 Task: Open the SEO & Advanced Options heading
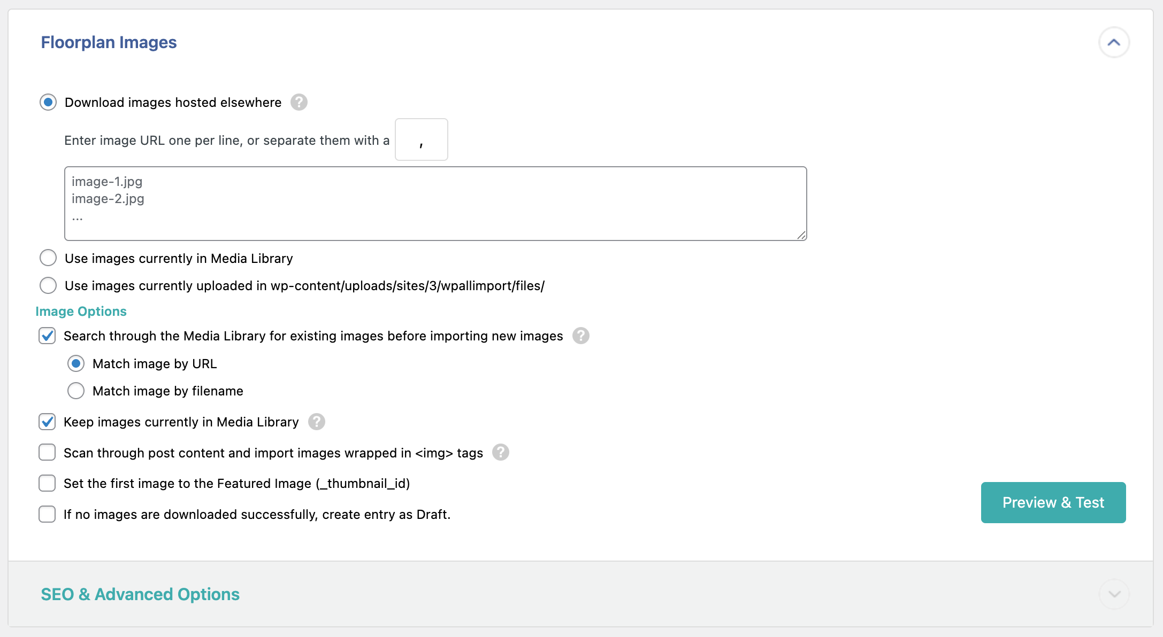140,594
